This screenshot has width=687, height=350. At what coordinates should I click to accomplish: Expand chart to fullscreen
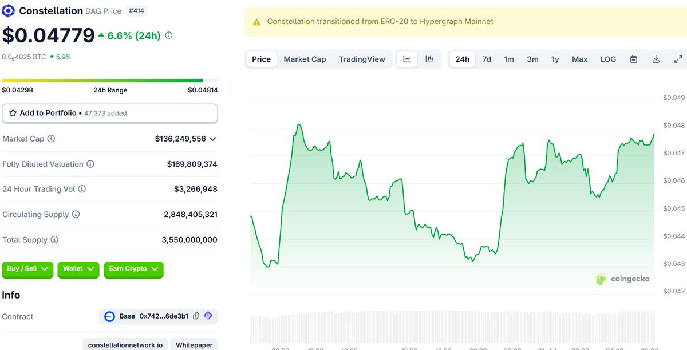678,59
